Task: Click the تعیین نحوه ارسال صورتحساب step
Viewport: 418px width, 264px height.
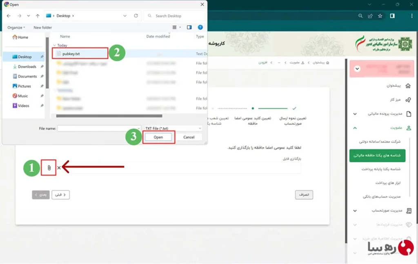Action: coord(293,121)
